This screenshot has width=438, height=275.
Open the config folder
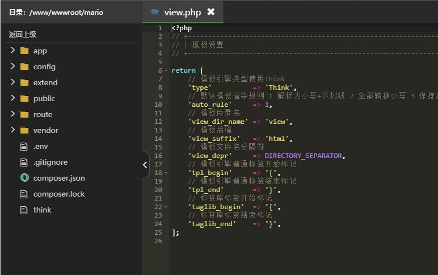tap(44, 67)
